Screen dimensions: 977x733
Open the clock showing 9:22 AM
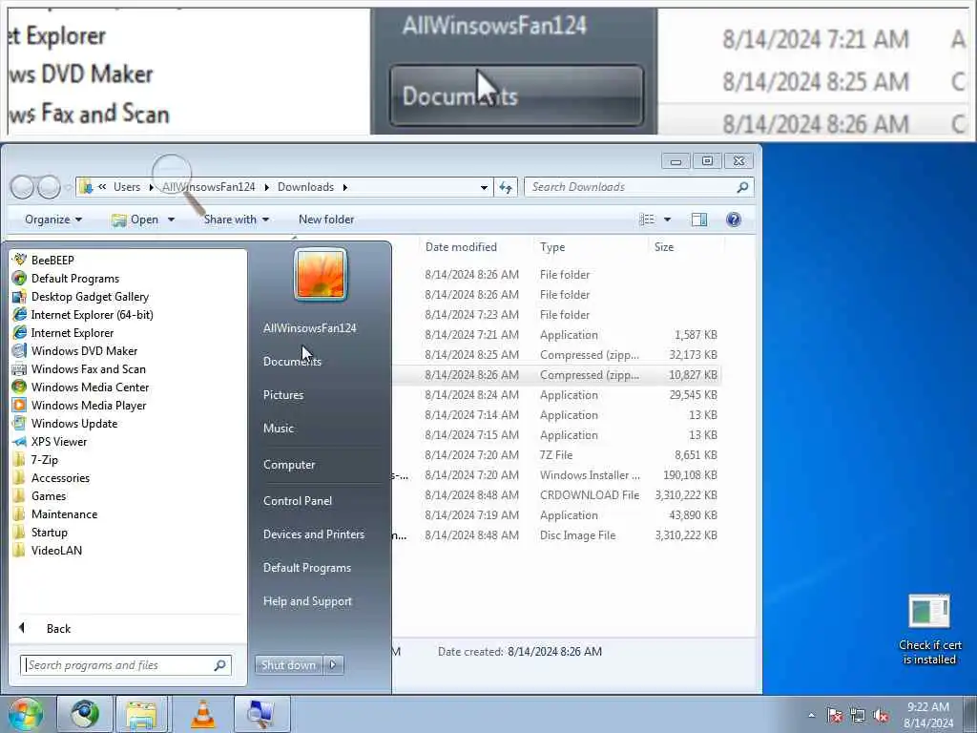(927, 714)
